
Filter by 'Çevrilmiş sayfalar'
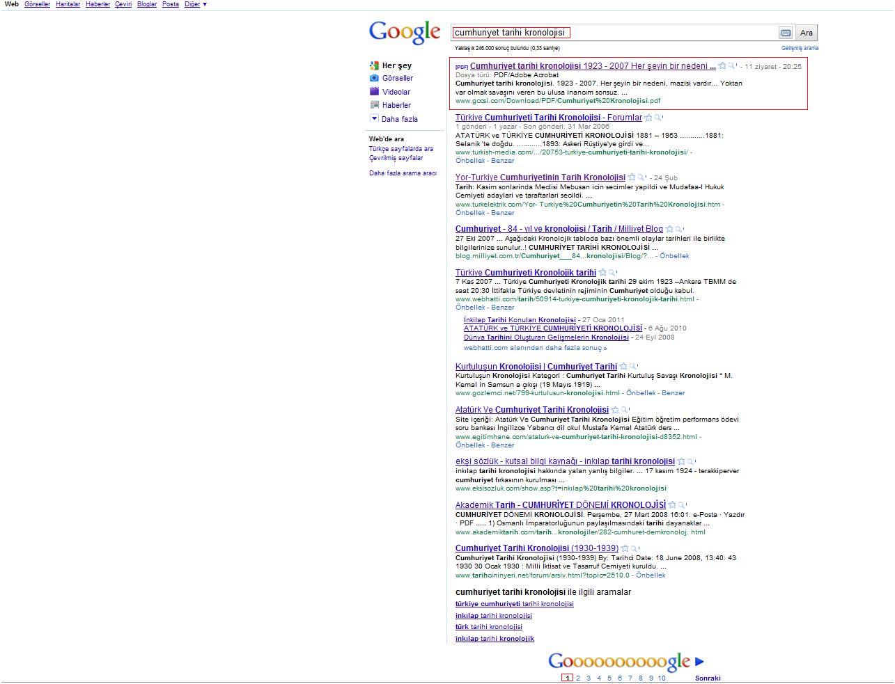pos(396,158)
